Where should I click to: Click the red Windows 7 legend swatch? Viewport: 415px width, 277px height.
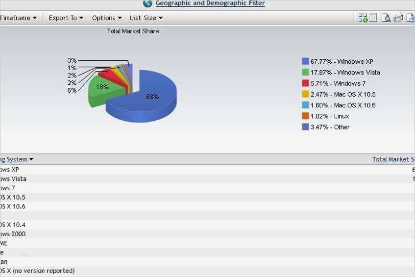tap(305, 83)
